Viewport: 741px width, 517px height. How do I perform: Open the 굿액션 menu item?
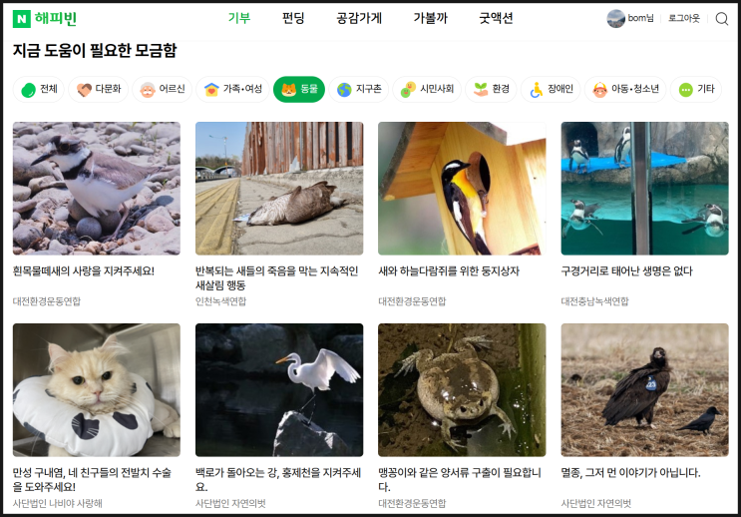point(496,18)
